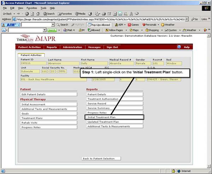
Task: Open the View menu
Action: click(20, 8)
